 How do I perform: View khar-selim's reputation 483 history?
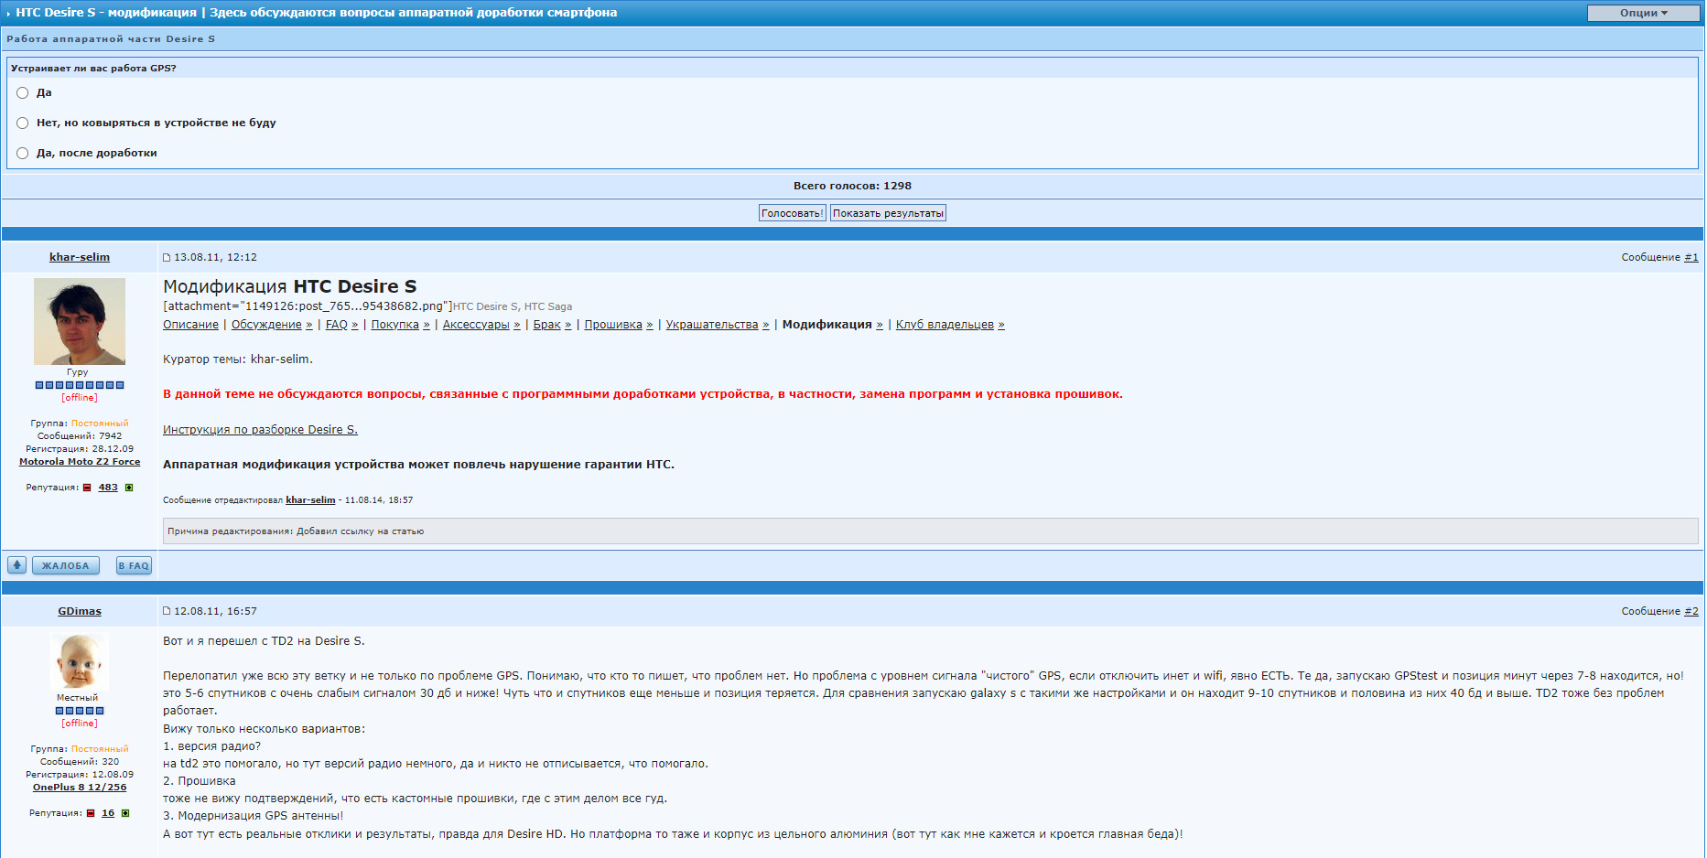(x=108, y=488)
